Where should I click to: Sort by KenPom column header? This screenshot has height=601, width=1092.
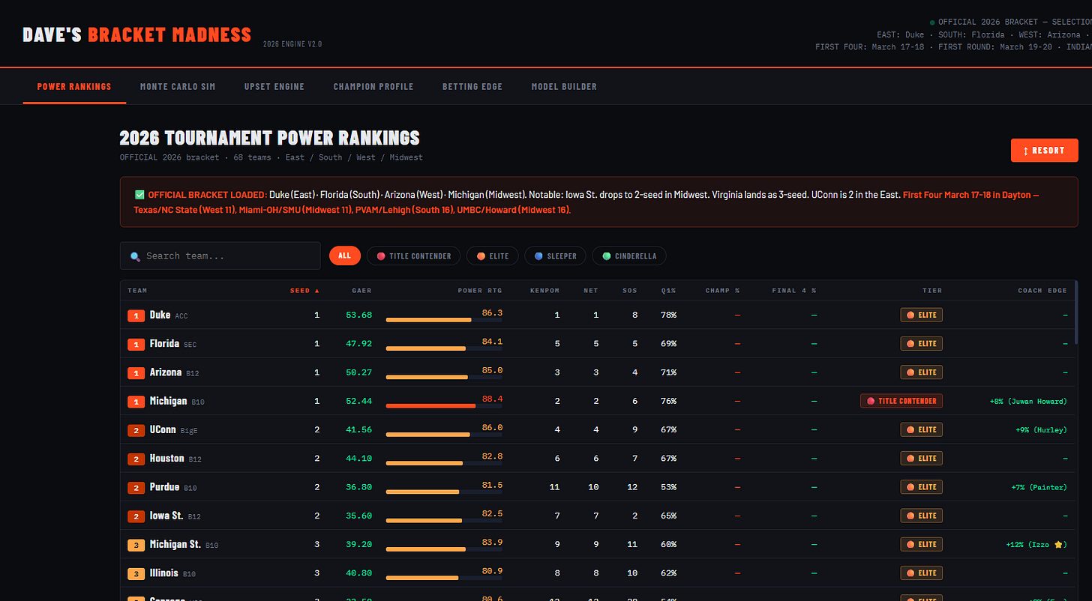544,291
